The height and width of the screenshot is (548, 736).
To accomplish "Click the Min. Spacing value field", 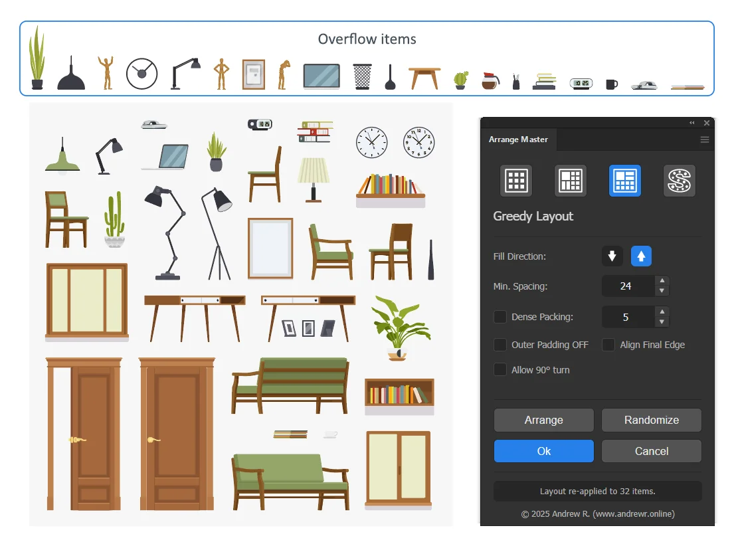I will 626,286.
